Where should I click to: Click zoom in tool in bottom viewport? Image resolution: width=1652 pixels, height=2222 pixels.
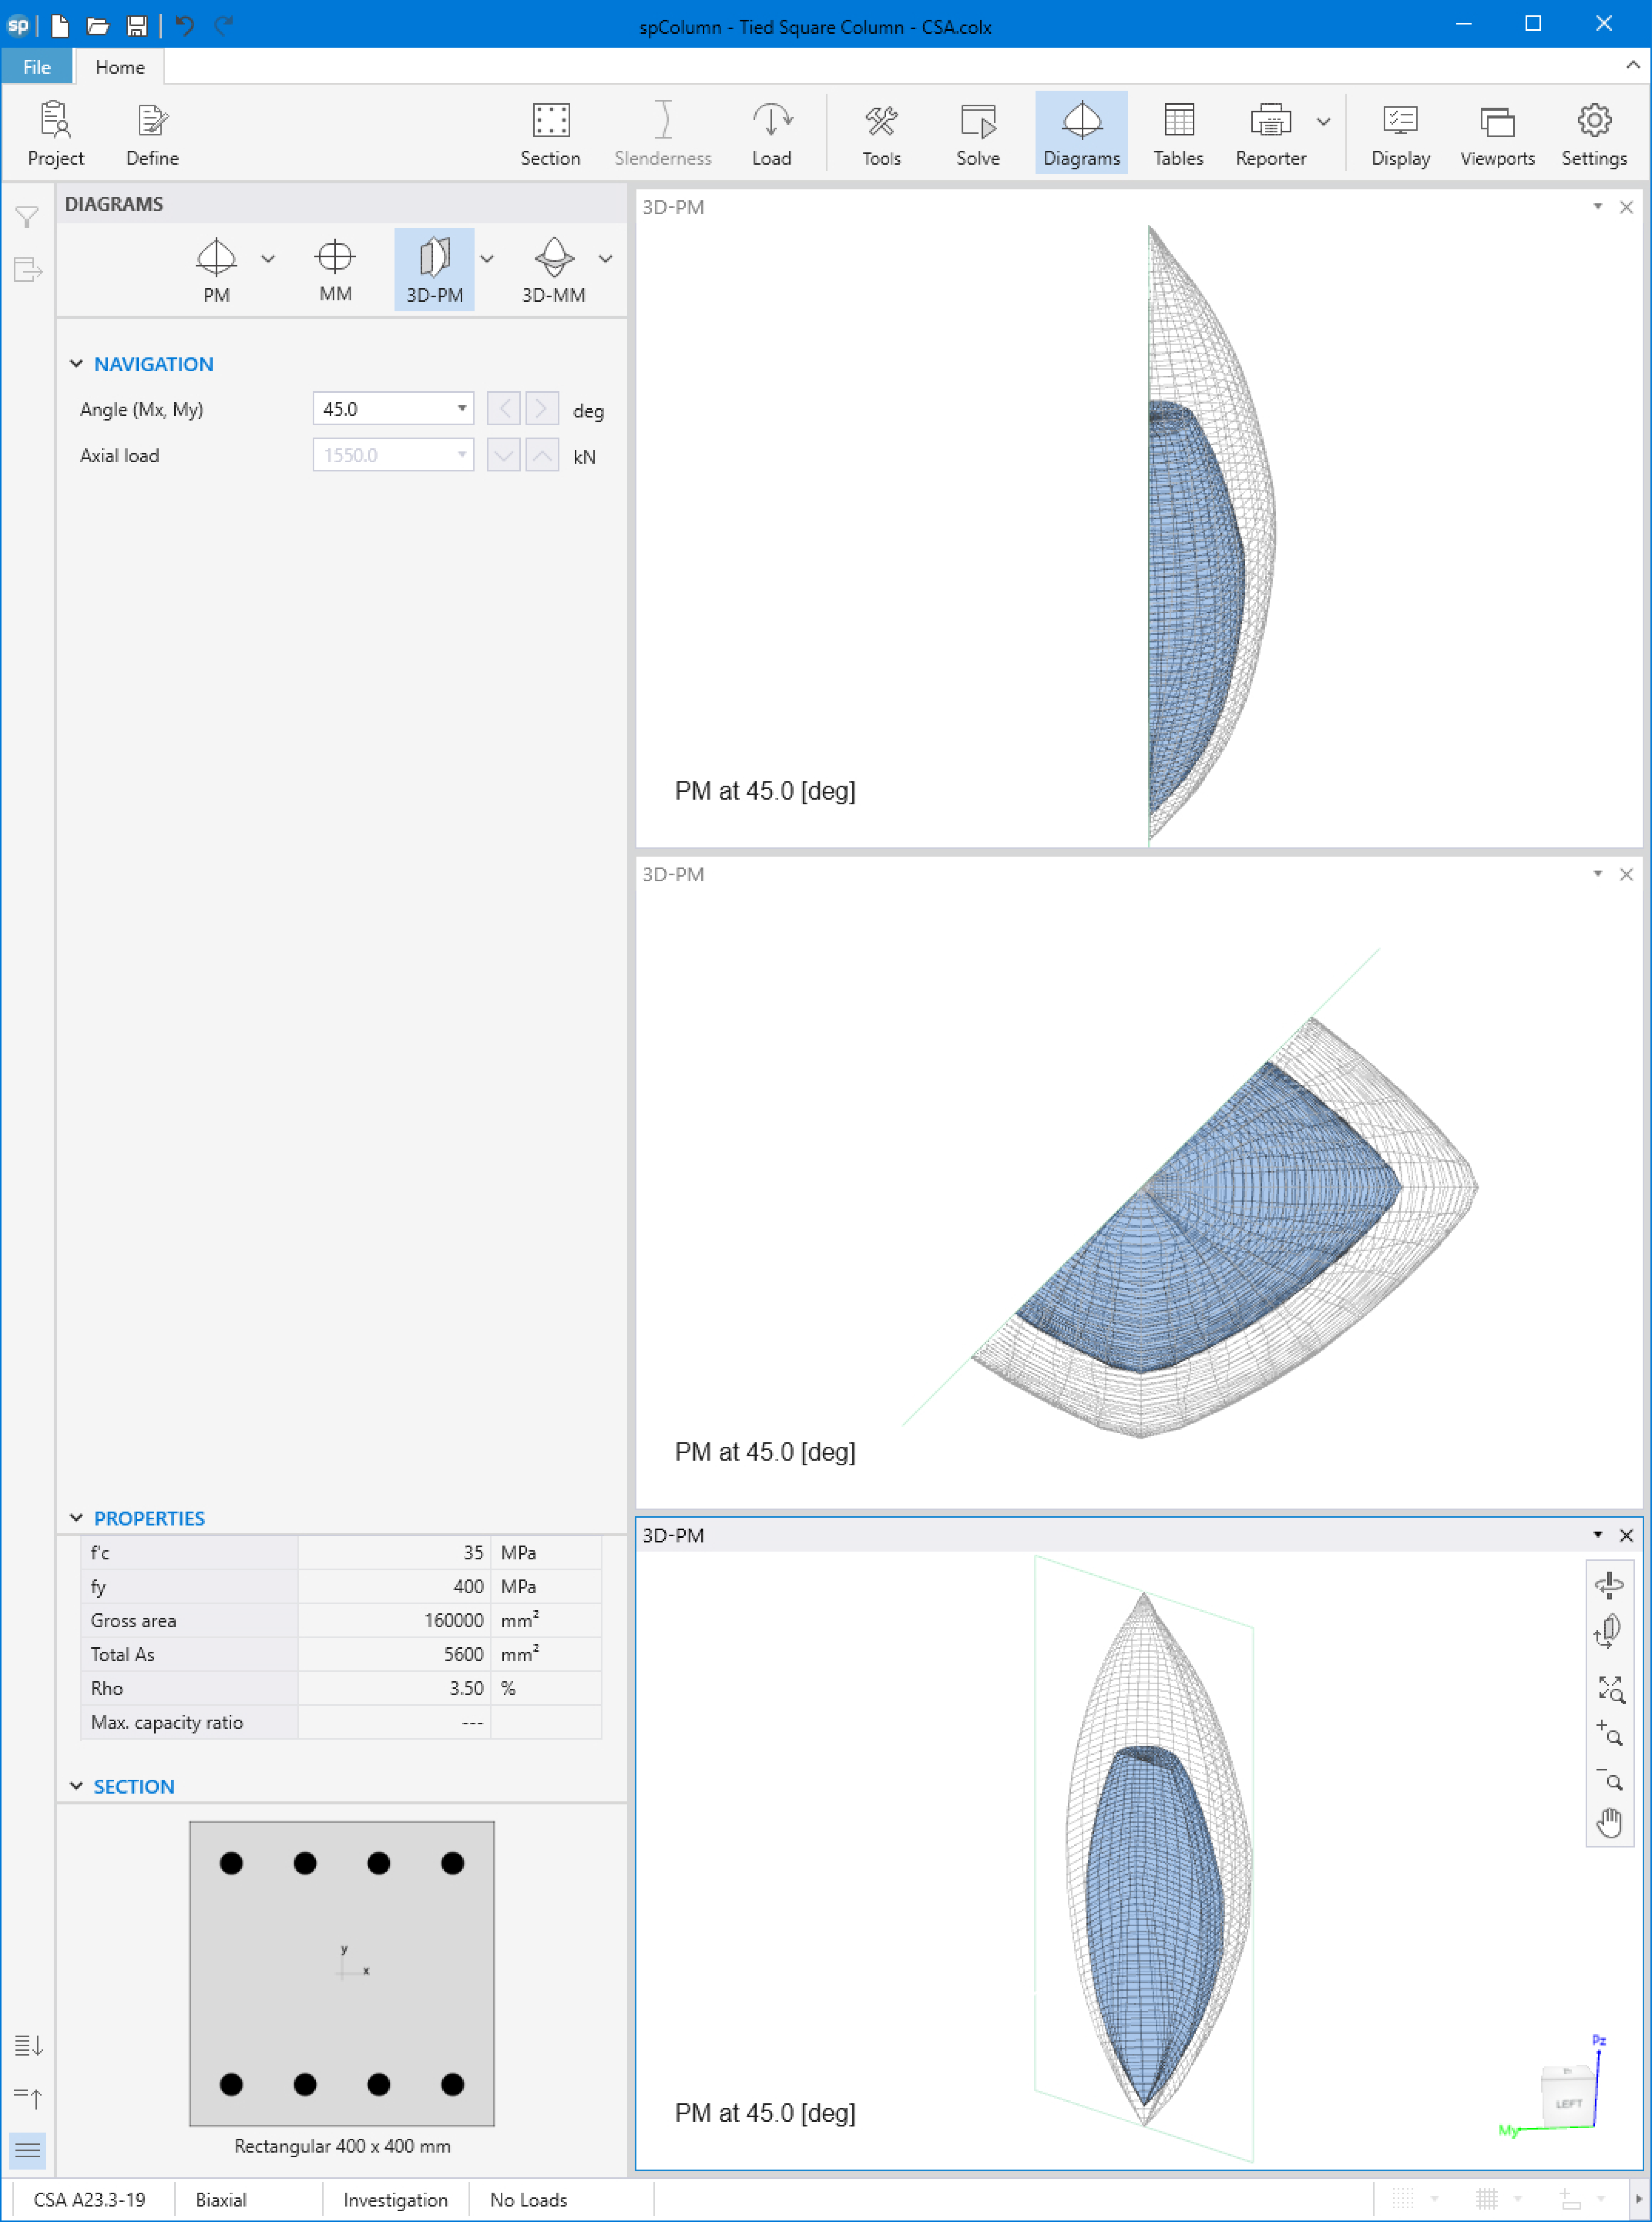[1609, 1734]
